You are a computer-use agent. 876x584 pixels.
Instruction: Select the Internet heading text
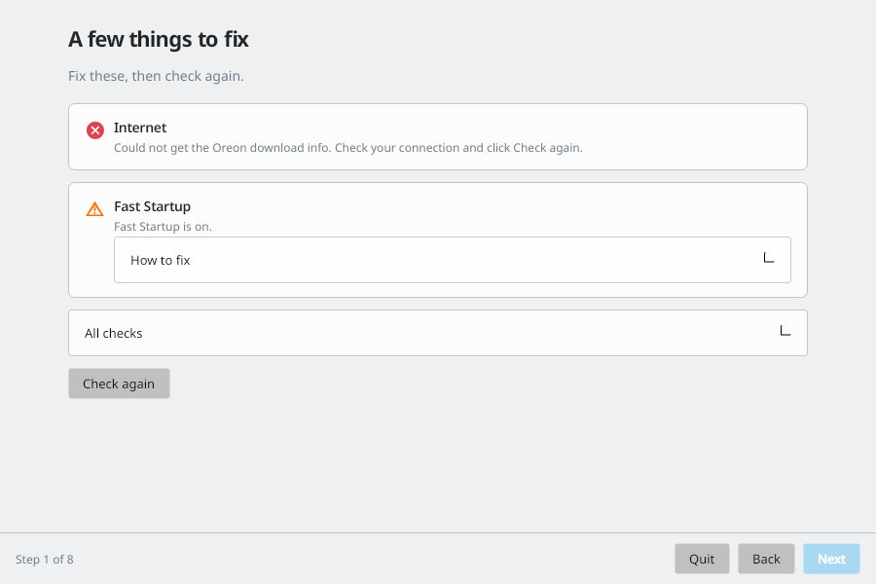pos(140,128)
